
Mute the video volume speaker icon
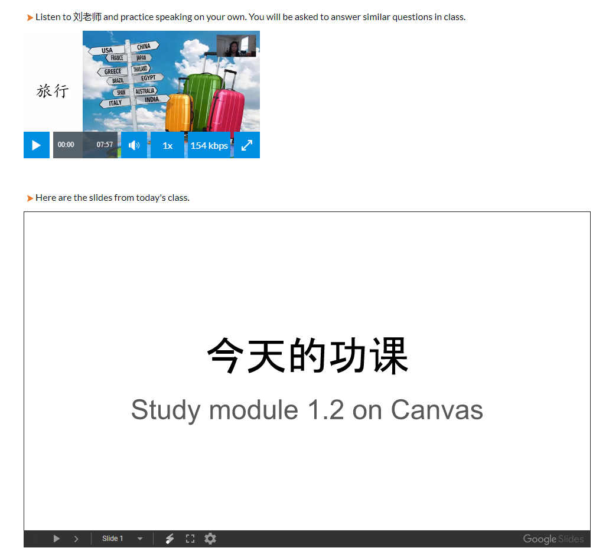(134, 145)
